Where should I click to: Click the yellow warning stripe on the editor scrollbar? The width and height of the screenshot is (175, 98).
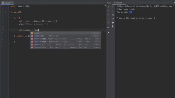pyautogui.click(x=105, y=22)
